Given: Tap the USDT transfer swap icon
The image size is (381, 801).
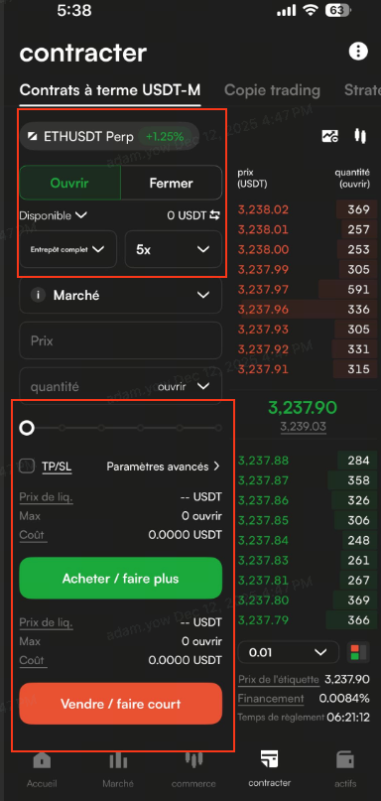Looking at the screenshot, I should (215, 215).
